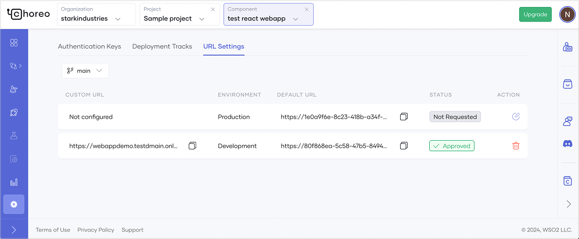Edit the Production custom URL
Screen dimensions: 579x239
(516, 117)
